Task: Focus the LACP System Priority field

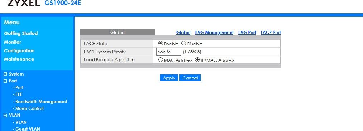Action: point(169,52)
